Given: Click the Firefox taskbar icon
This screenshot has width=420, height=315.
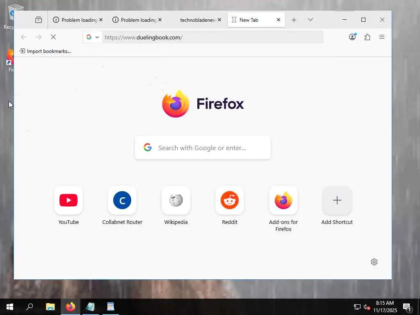Looking at the screenshot, I should point(71,307).
